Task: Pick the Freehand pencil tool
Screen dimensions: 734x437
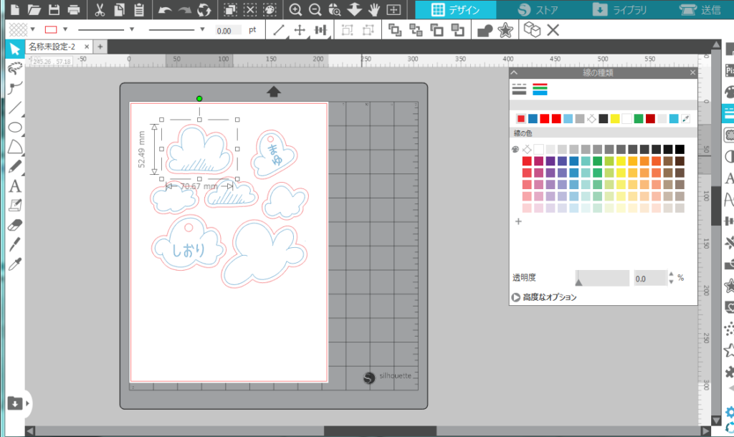Action: point(15,167)
